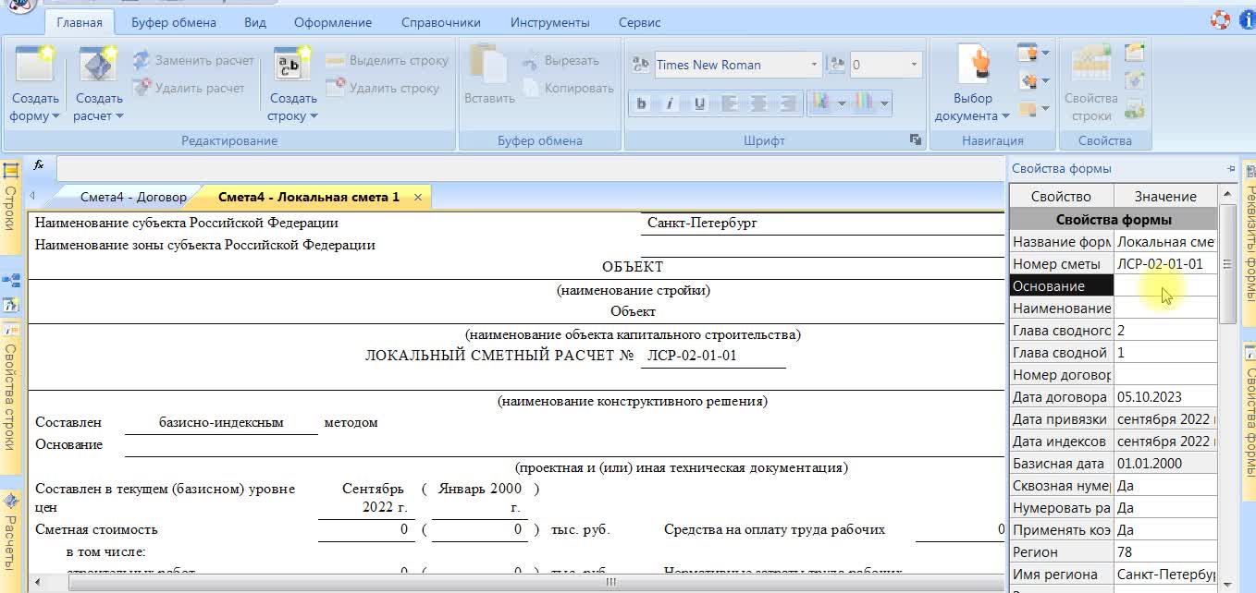Click the Дата договора value 05.10.2023

coord(1164,397)
